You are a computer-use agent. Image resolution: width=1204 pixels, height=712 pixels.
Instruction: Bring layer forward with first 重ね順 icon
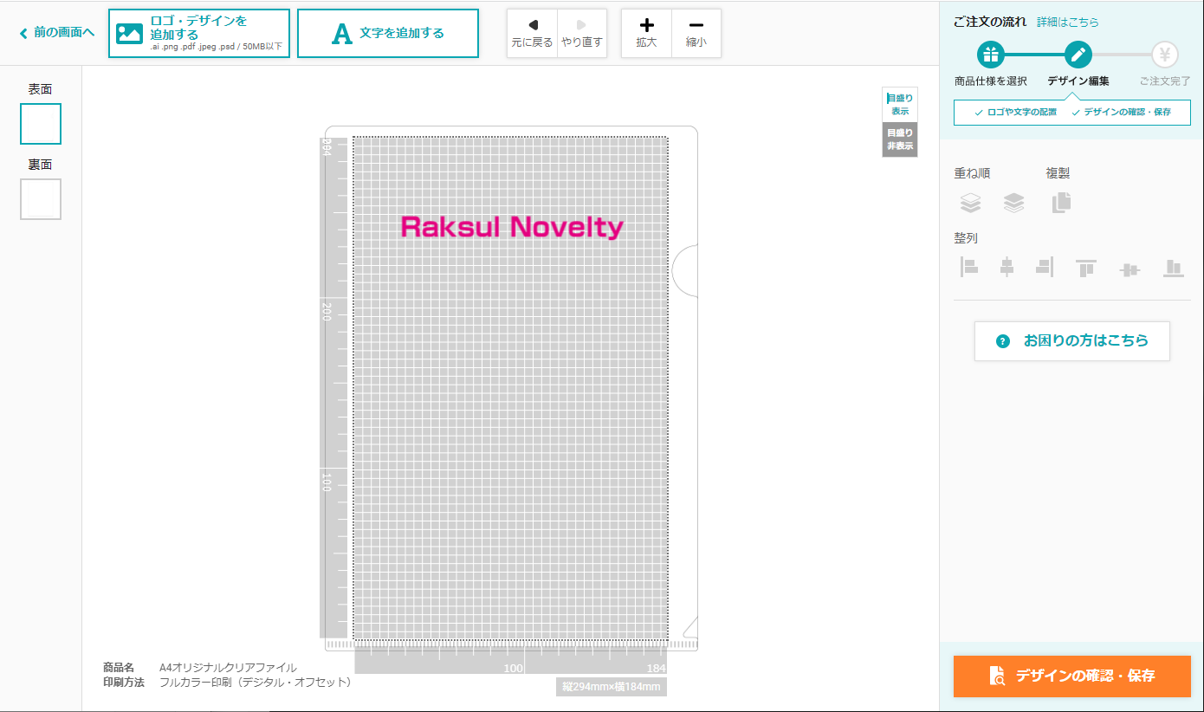[970, 203]
